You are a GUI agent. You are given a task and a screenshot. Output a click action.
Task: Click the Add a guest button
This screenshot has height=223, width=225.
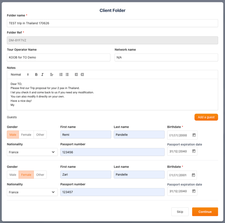tap(206, 117)
